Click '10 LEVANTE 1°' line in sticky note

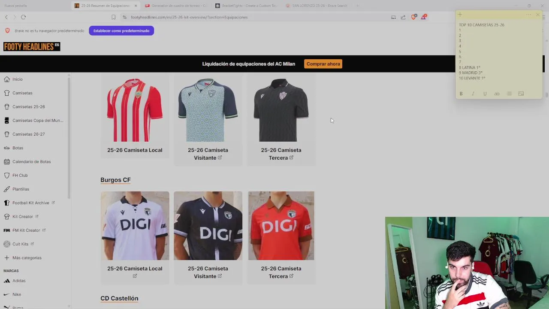click(x=472, y=78)
